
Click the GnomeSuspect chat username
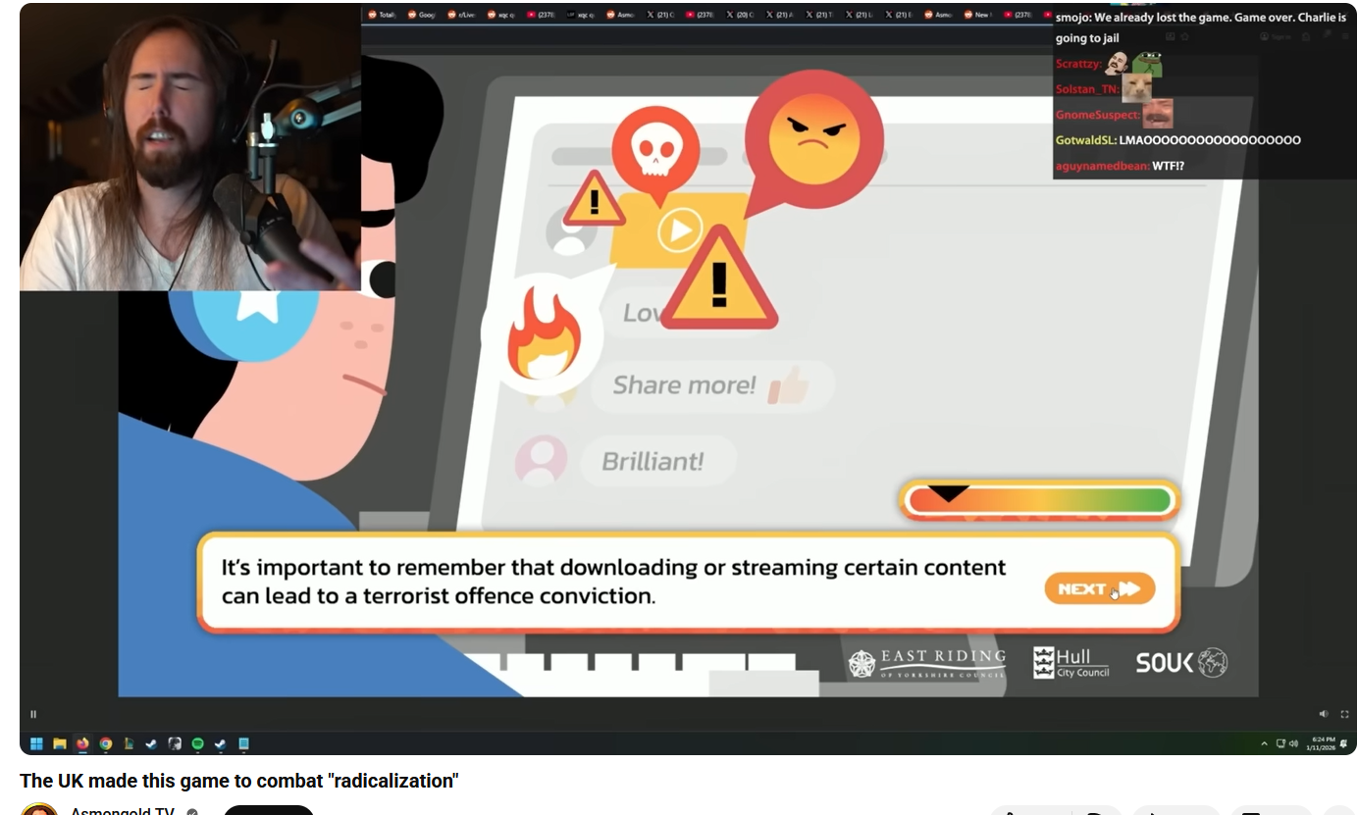(1098, 115)
